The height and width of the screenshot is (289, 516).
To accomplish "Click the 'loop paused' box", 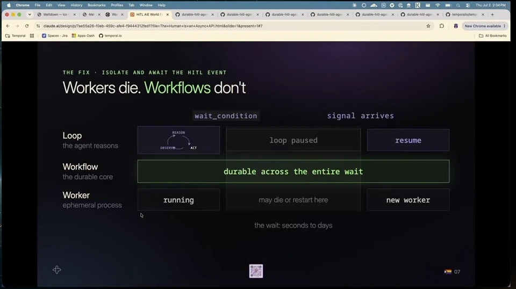I will click(x=293, y=140).
